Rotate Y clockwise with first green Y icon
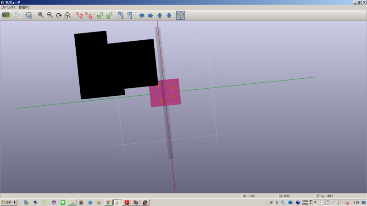The height and width of the screenshot is (206, 367). tap(100, 16)
